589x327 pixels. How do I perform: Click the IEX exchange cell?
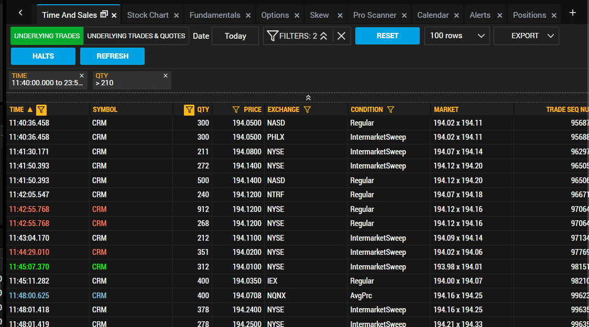click(272, 281)
